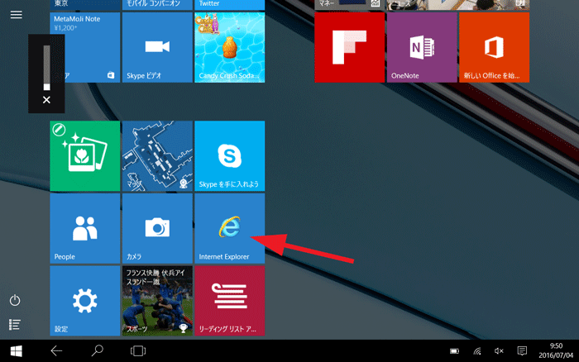The image size is (579, 362).
Task: Open the Internet Explorer tile
Action: click(x=229, y=228)
